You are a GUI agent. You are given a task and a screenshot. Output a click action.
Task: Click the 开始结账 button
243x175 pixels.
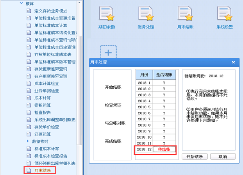tap(194, 157)
